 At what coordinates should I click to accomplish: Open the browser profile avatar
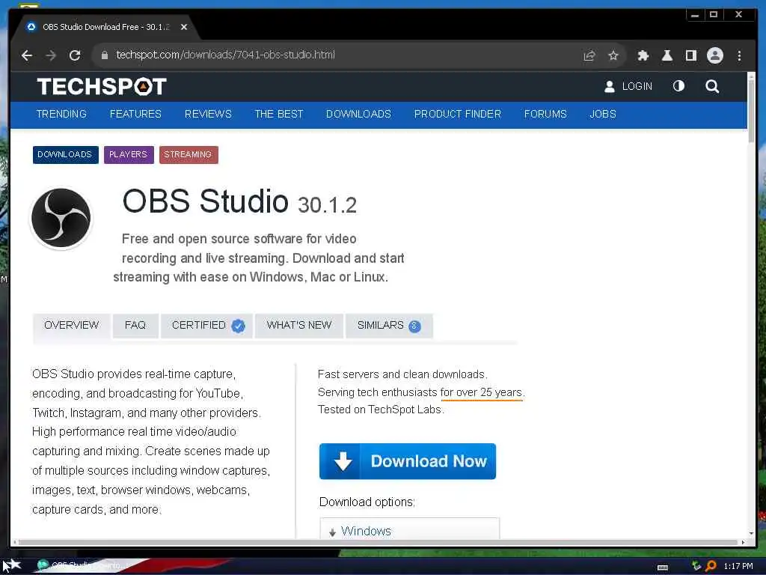click(714, 55)
